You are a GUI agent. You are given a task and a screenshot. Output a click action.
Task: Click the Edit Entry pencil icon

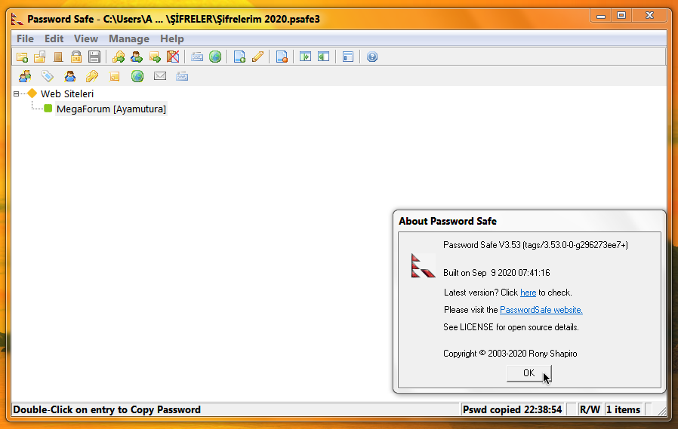point(257,57)
